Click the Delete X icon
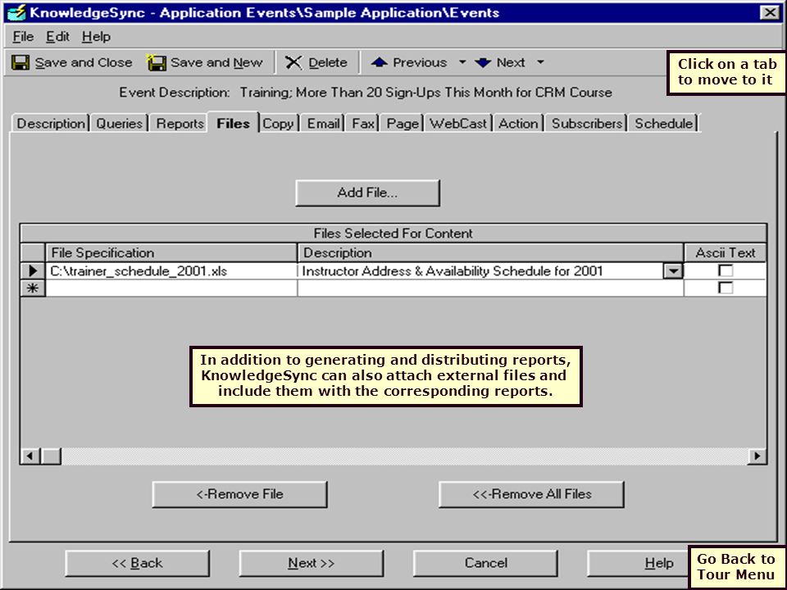Image resolution: width=787 pixels, height=590 pixels. point(293,63)
